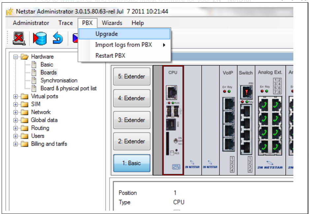309x214 pixels.
Task: Click the 2: Extender button
Action: tap(132, 141)
